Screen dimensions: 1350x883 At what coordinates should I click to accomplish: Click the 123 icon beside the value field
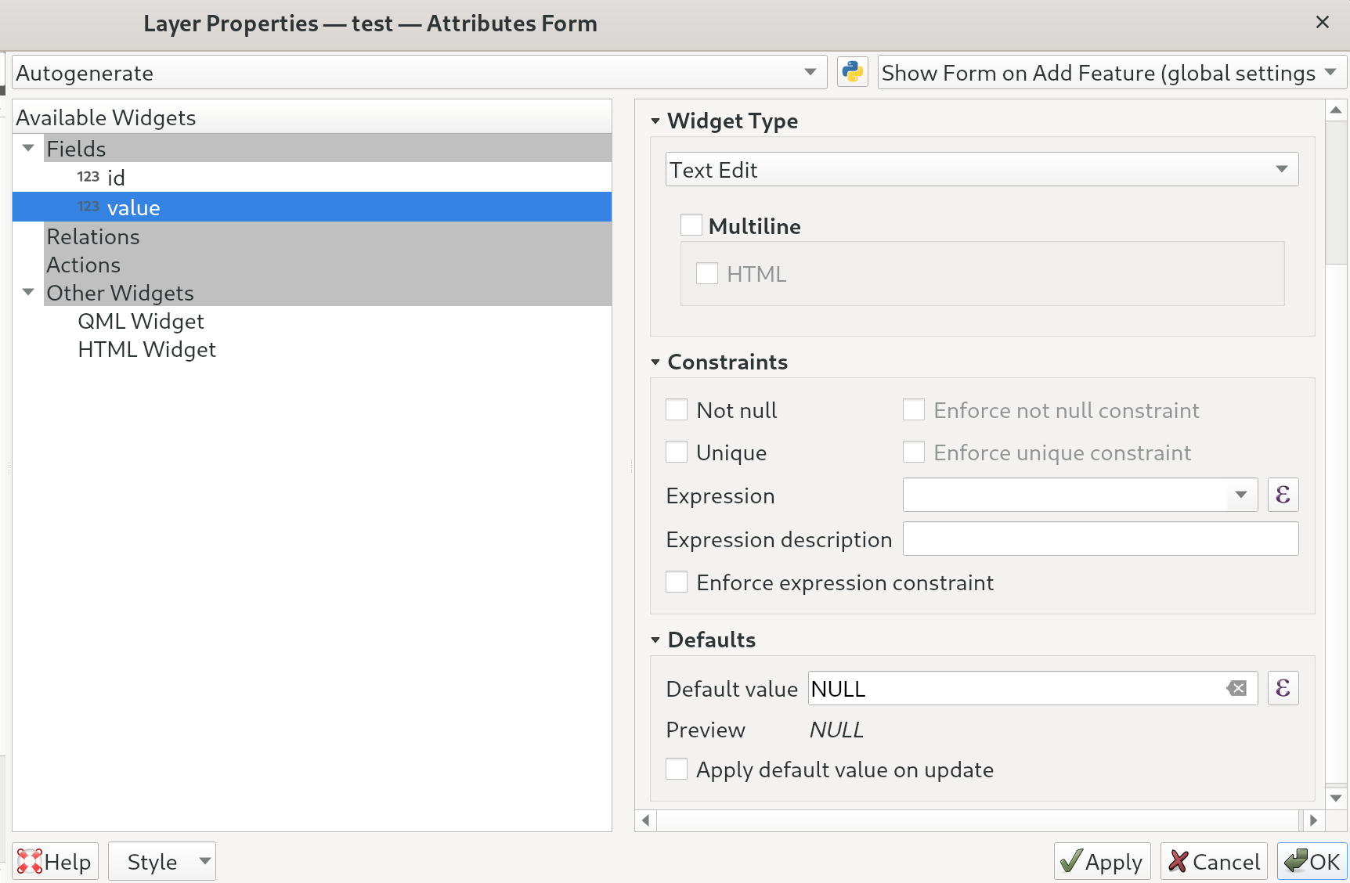tap(88, 206)
